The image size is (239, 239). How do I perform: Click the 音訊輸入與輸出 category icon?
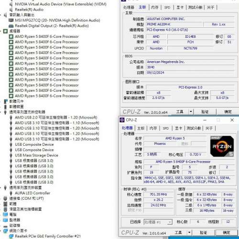(5, 15)
